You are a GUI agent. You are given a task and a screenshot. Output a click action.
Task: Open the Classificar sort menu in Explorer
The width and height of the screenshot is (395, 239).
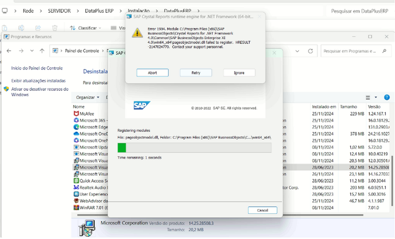click(x=85, y=28)
